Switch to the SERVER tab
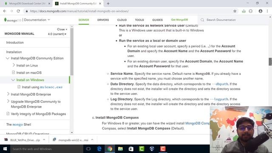 [x=84, y=20]
